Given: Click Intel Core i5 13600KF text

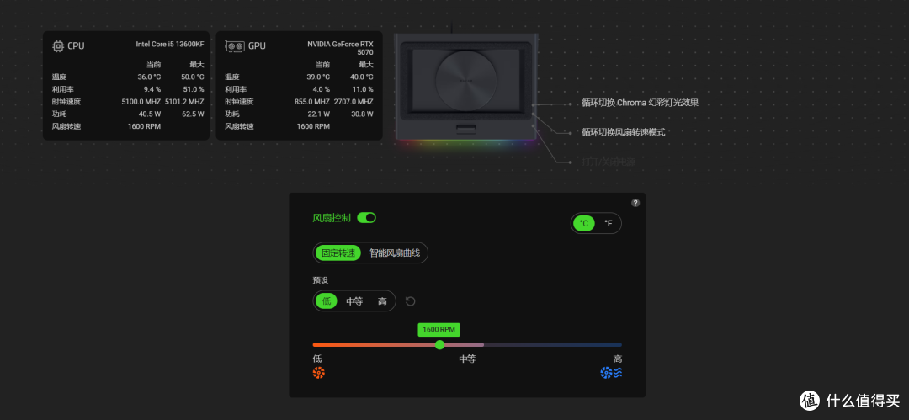Looking at the screenshot, I should (170, 44).
